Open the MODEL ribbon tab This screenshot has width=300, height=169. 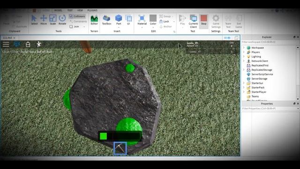tap(58, 10)
